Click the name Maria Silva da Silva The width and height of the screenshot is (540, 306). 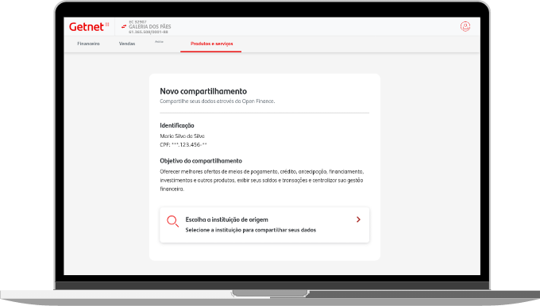pos(182,136)
